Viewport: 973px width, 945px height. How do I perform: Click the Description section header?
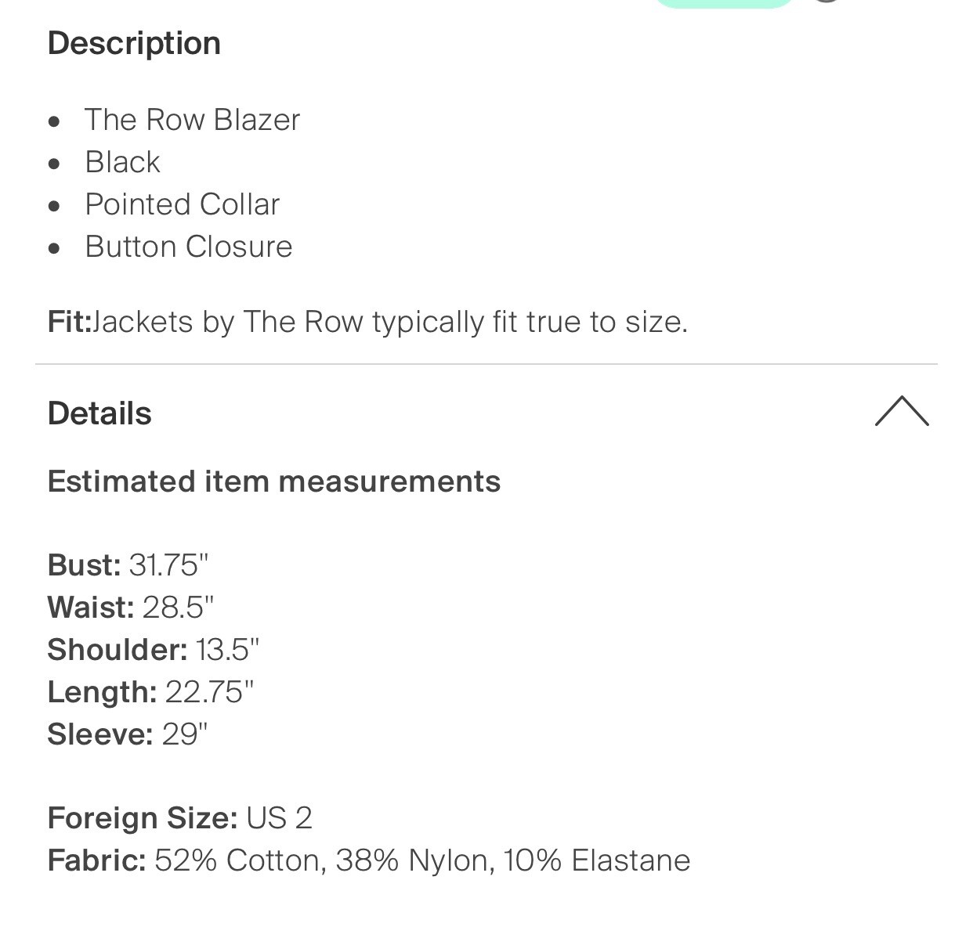(x=134, y=43)
